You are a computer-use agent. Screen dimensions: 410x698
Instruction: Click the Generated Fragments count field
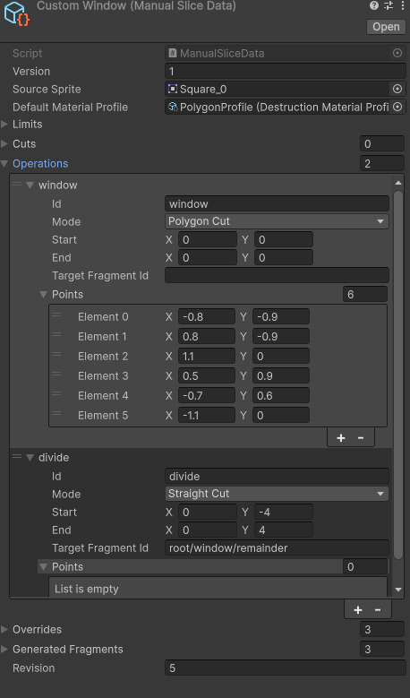click(x=382, y=649)
